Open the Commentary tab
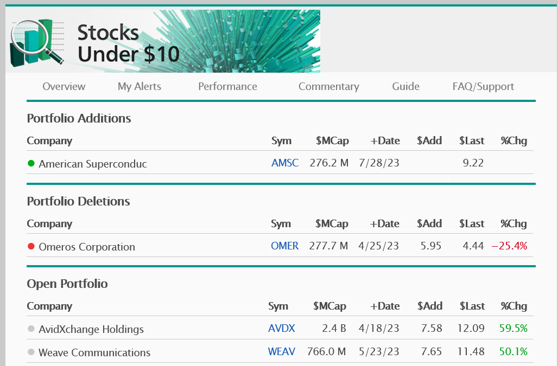558x366 pixels. [x=328, y=86]
